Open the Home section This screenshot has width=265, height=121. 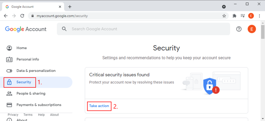pos(21,48)
